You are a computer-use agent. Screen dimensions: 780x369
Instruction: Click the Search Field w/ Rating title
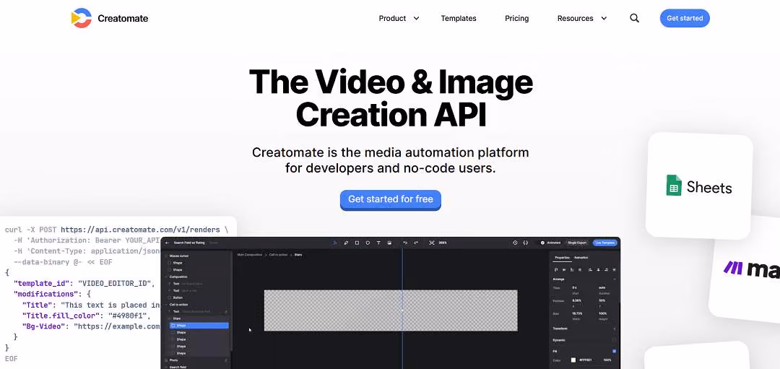188,243
